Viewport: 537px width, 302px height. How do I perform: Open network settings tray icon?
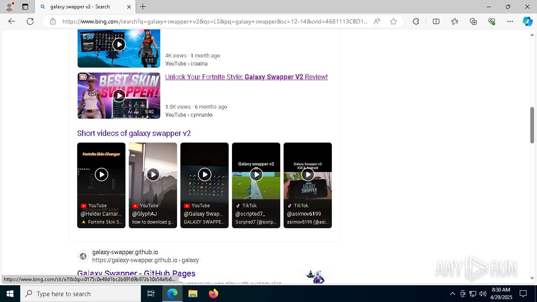tap(473, 294)
